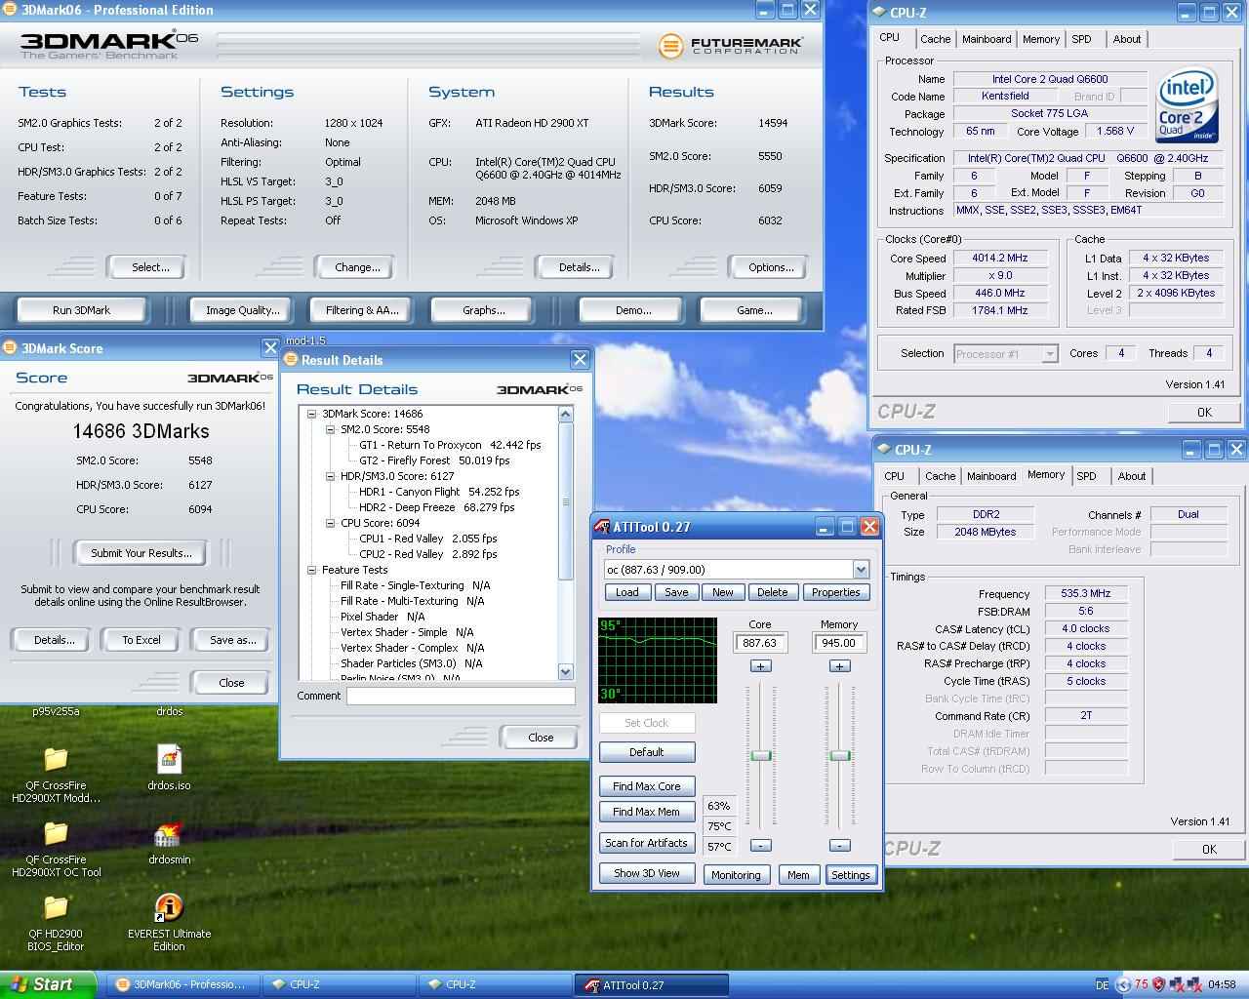Increase Memory clock with the plus button
1249x999 pixels.
pos(839,666)
